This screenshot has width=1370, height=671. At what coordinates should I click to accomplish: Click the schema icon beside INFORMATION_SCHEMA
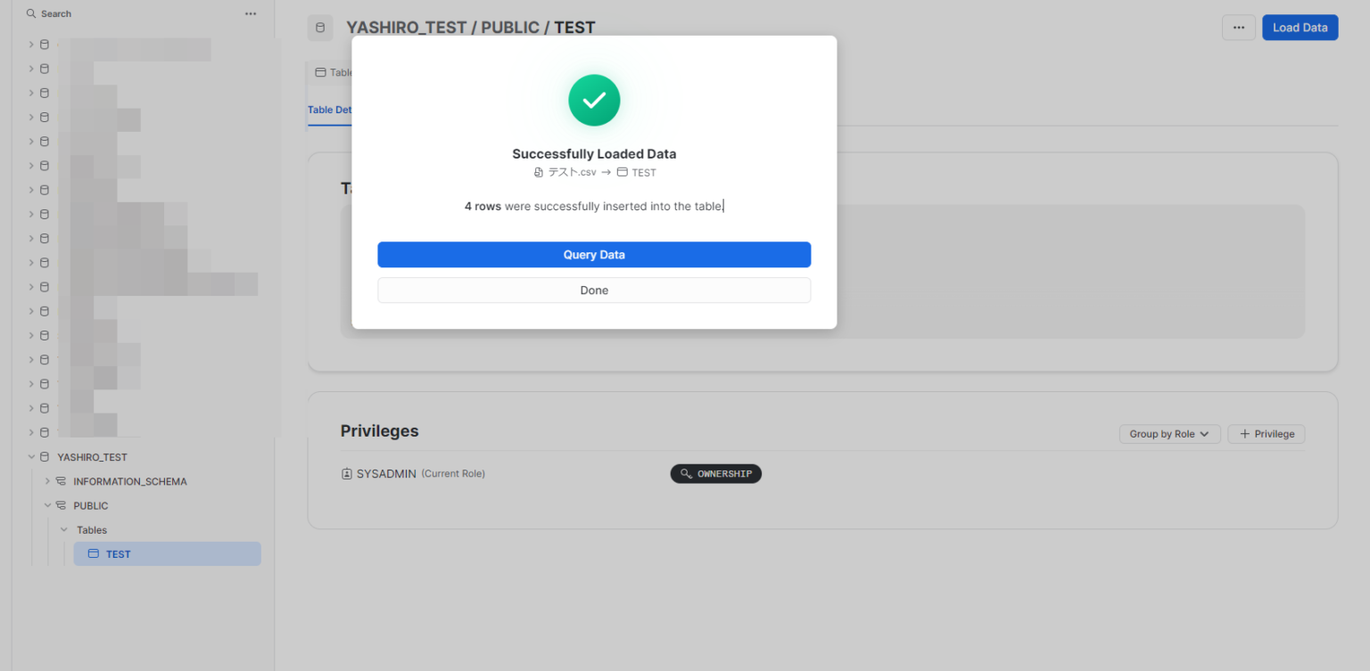pos(61,481)
